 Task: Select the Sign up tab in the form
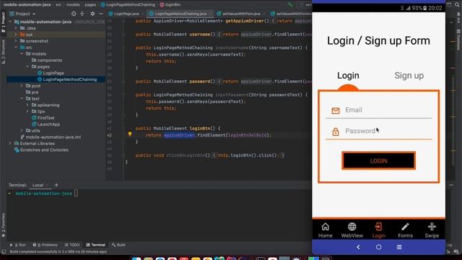[x=409, y=75]
